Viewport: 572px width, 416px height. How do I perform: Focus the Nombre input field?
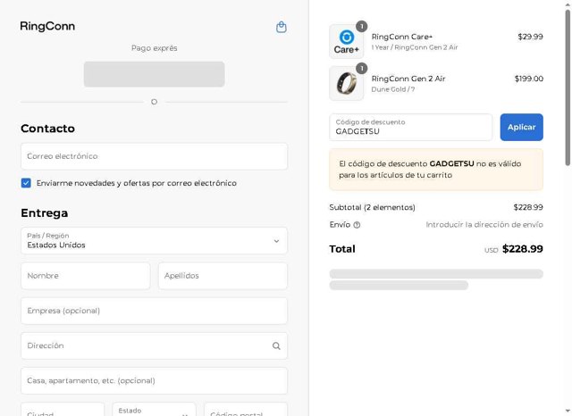pyautogui.click(x=86, y=276)
